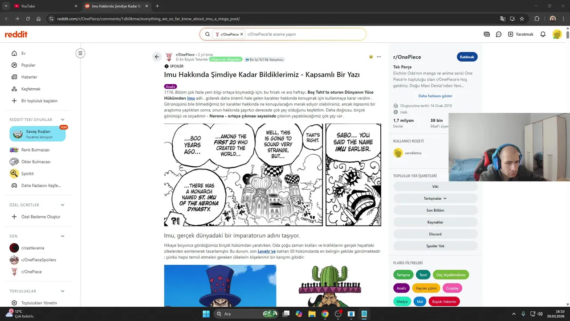The height and width of the screenshot is (321, 570).
Task: Open the advertise on Reddit icon
Action: (487, 34)
